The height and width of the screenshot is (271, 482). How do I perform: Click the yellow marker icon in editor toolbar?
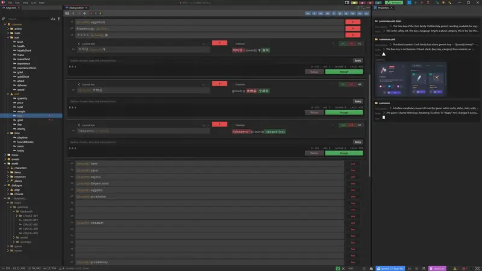(100, 13)
